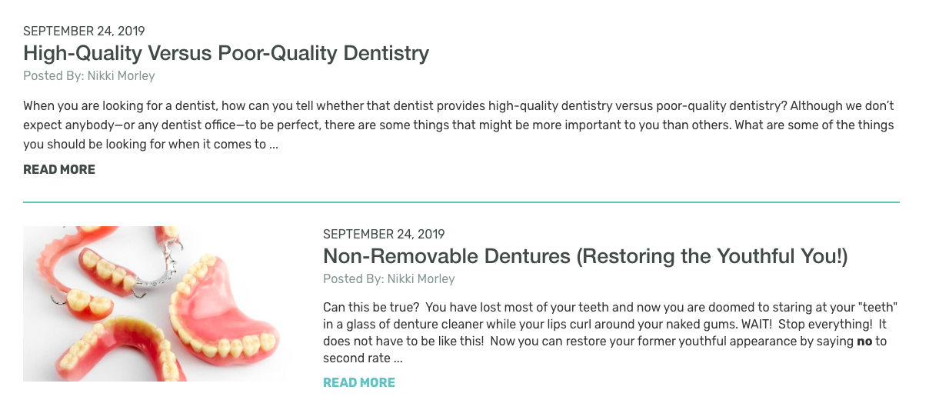
Task: Click the bold word "no" in dentures excerpt
Action: (x=864, y=341)
